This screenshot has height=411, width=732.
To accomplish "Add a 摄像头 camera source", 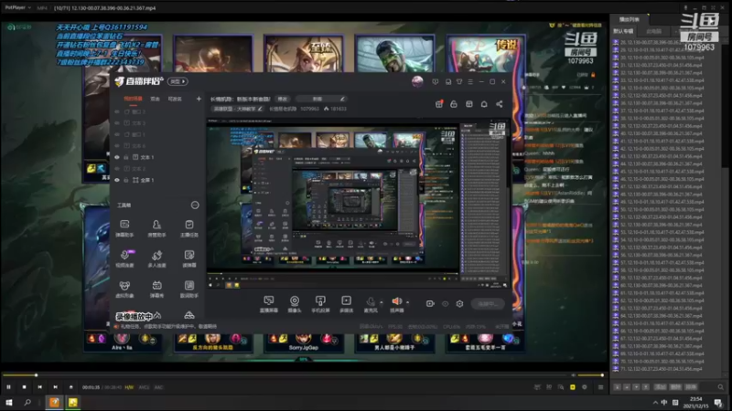I will pos(295,304).
